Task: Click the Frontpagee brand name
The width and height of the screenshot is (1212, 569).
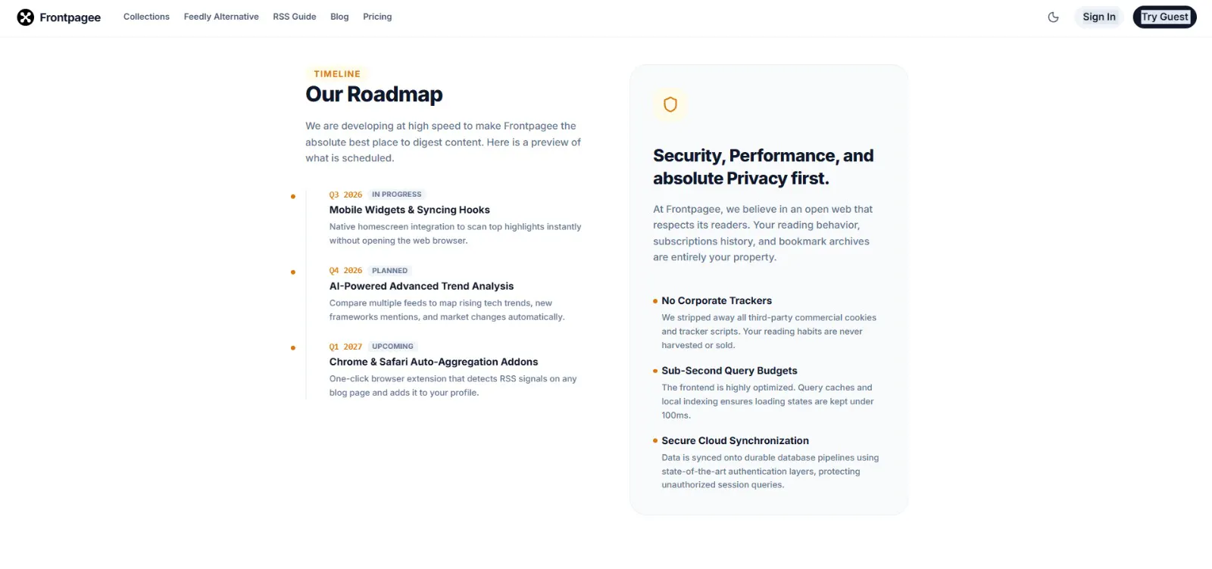Action: click(70, 17)
